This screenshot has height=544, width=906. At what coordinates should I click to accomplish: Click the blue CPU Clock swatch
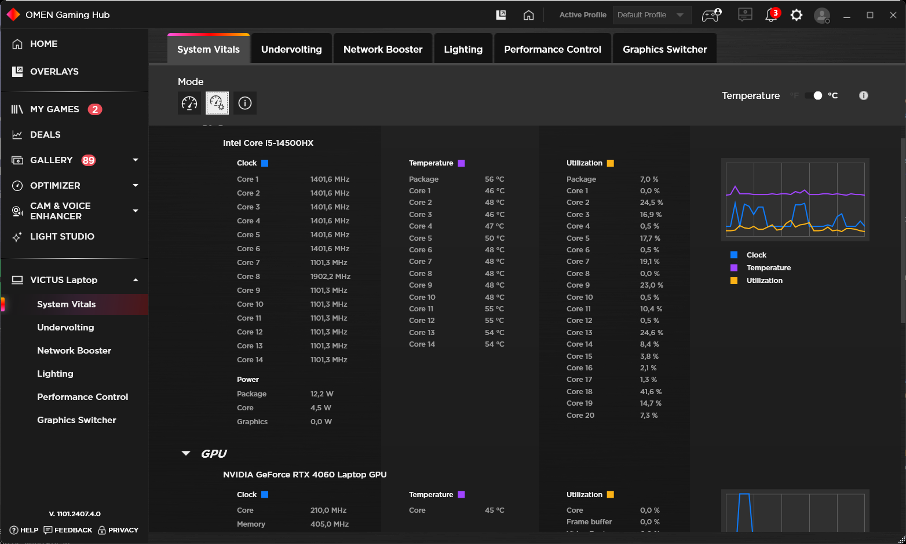click(265, 163)
